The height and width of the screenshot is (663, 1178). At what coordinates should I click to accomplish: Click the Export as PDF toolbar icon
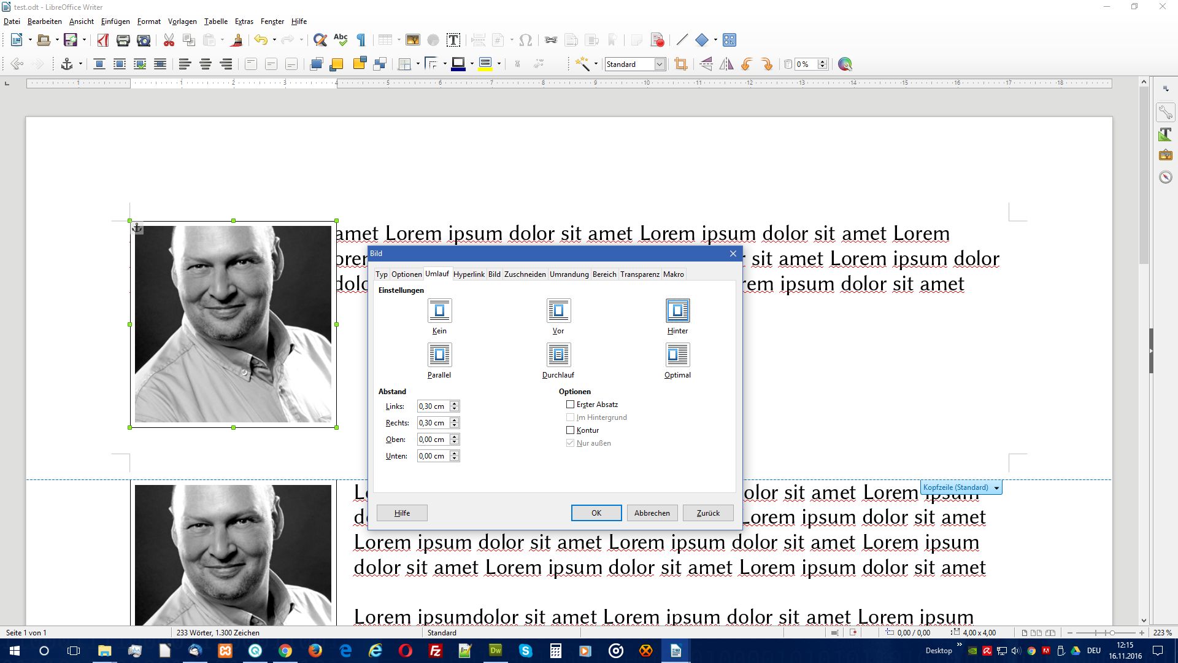pos(103,41)
